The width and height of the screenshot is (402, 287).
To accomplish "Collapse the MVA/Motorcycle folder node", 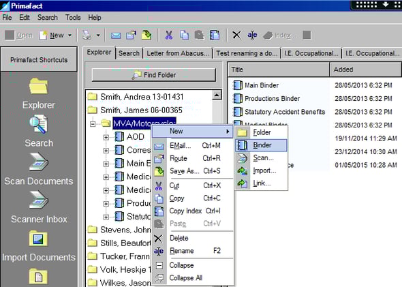I will 93,124.
